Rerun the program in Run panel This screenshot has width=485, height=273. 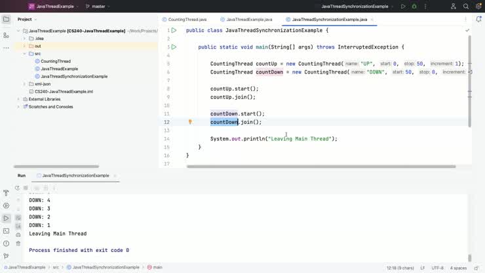[17, 188]
